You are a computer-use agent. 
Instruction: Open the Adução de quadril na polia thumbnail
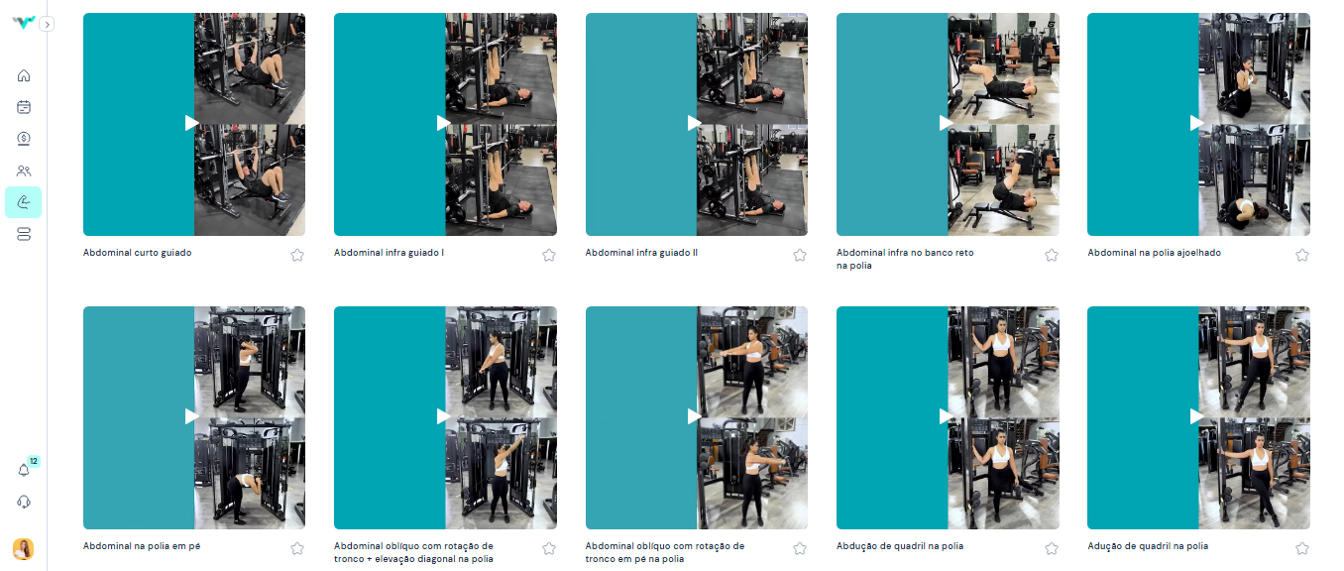tap(1198, 417)
